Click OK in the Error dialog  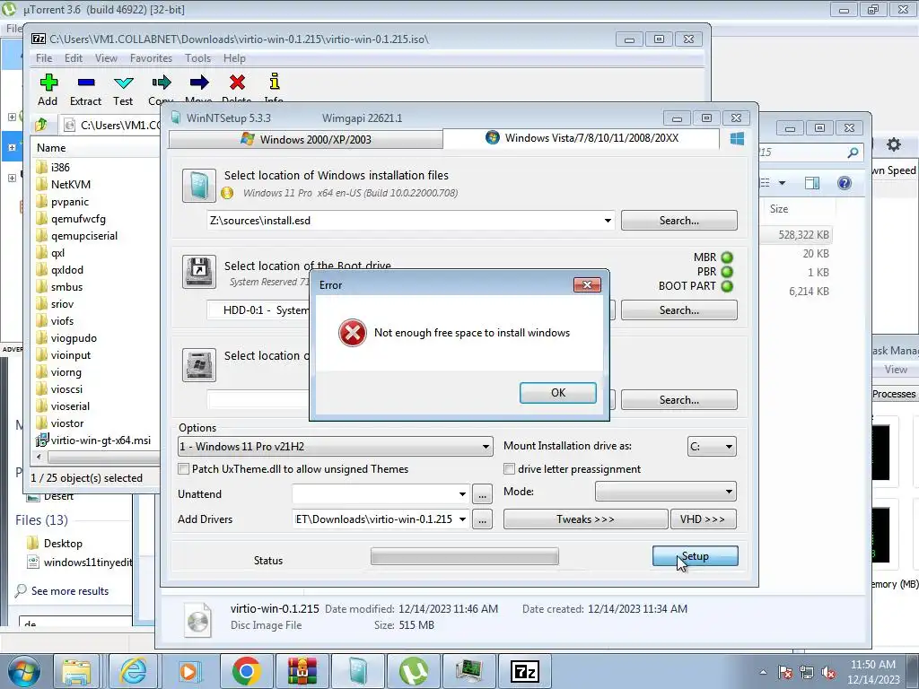pyautogui.click(x=558, y=393)
